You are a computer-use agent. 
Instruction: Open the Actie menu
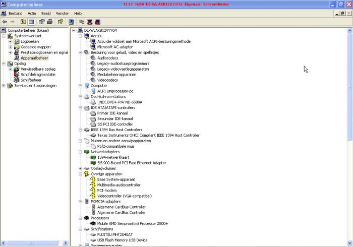(x=32, y=14)
